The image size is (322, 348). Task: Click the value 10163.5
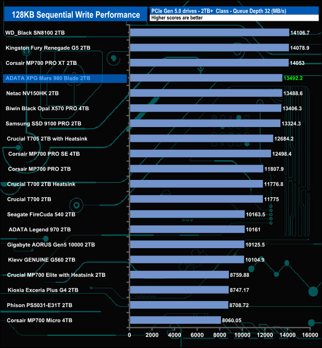coord(256,215)
